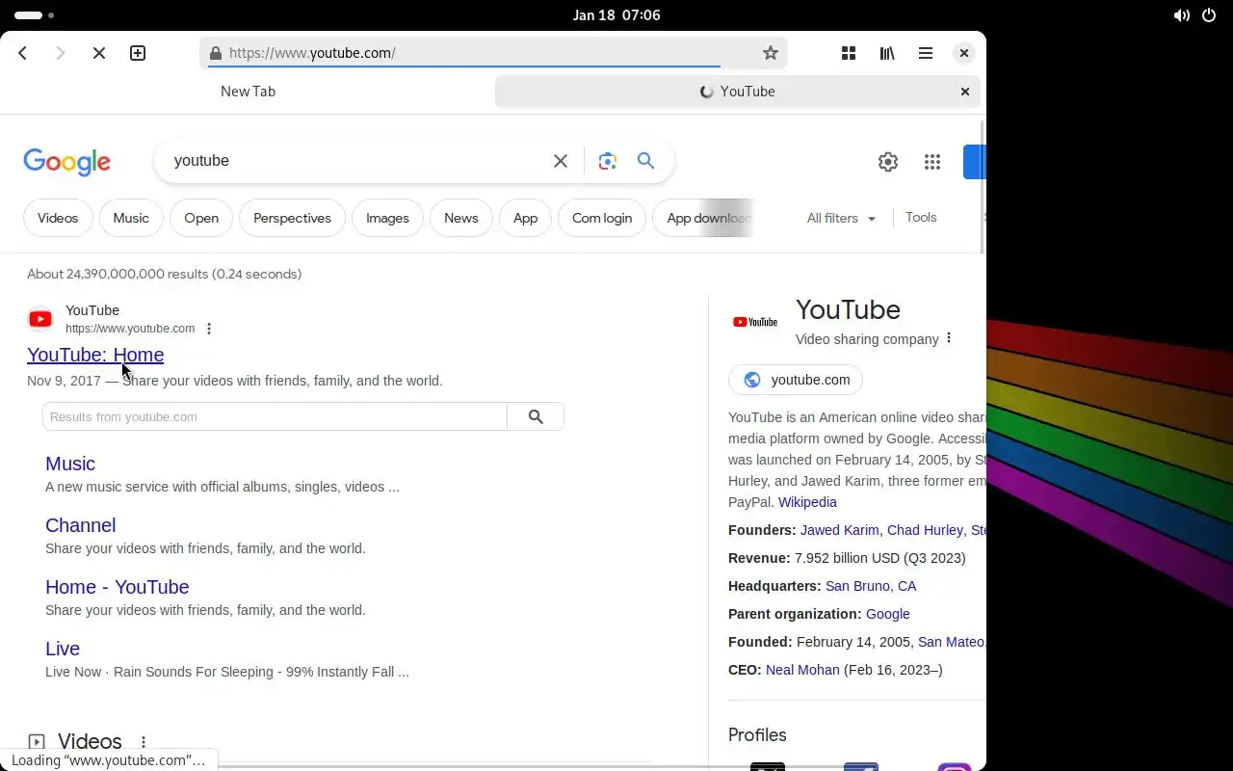Open the Live sitelink
This screenshot has height=771, width=1233.
(63, 649)
